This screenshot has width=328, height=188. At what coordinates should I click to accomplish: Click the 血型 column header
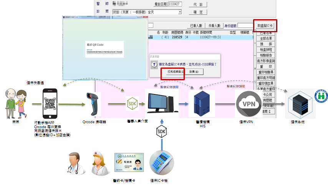[x=233, y=32]
